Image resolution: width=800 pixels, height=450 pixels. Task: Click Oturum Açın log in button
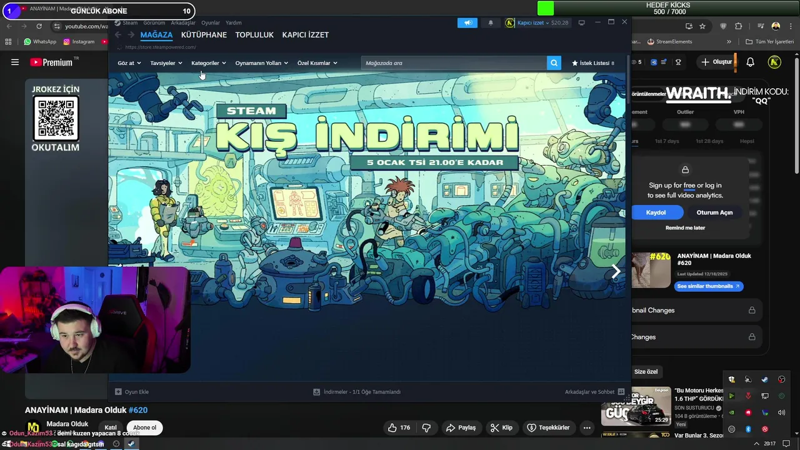[714, 212]
